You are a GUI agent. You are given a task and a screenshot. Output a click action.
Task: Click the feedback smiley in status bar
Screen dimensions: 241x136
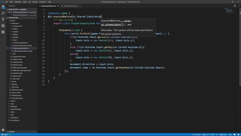pos(235,134)
